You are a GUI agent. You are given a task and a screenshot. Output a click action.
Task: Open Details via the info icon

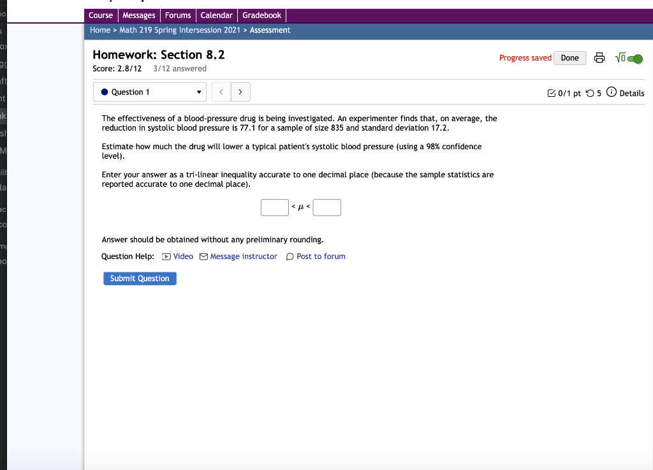611,93
